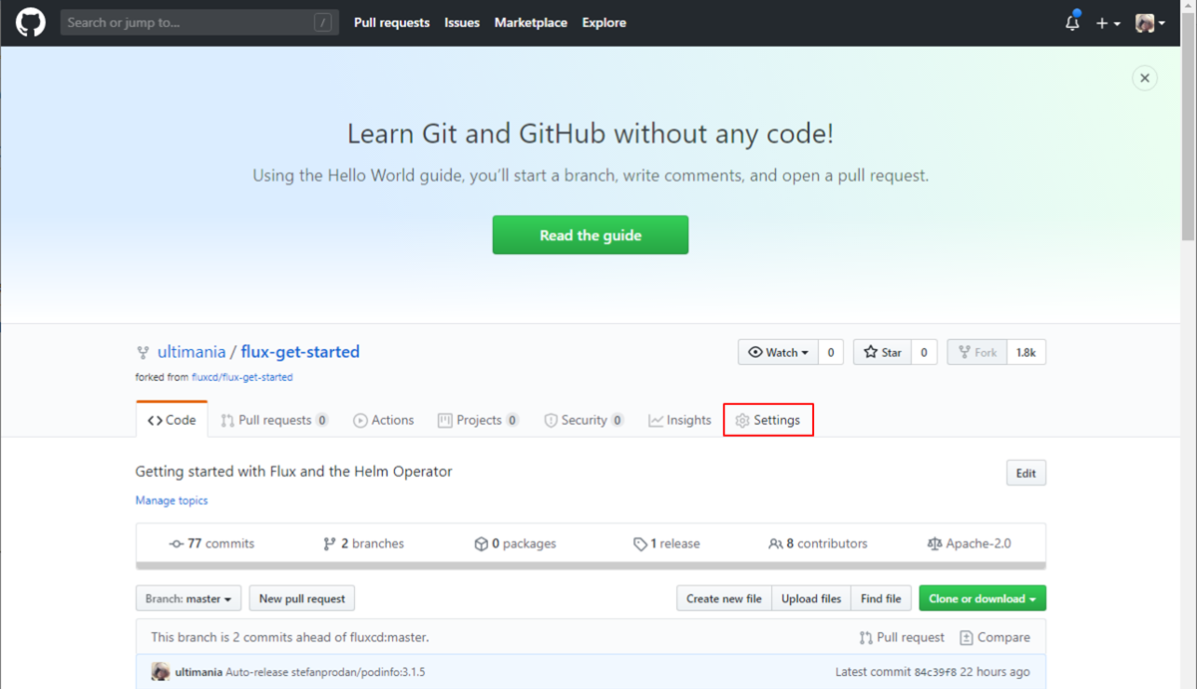Screen dimensions: 1197x689
Task: Open Marketplace in top nav
Action: click(531, 23)
